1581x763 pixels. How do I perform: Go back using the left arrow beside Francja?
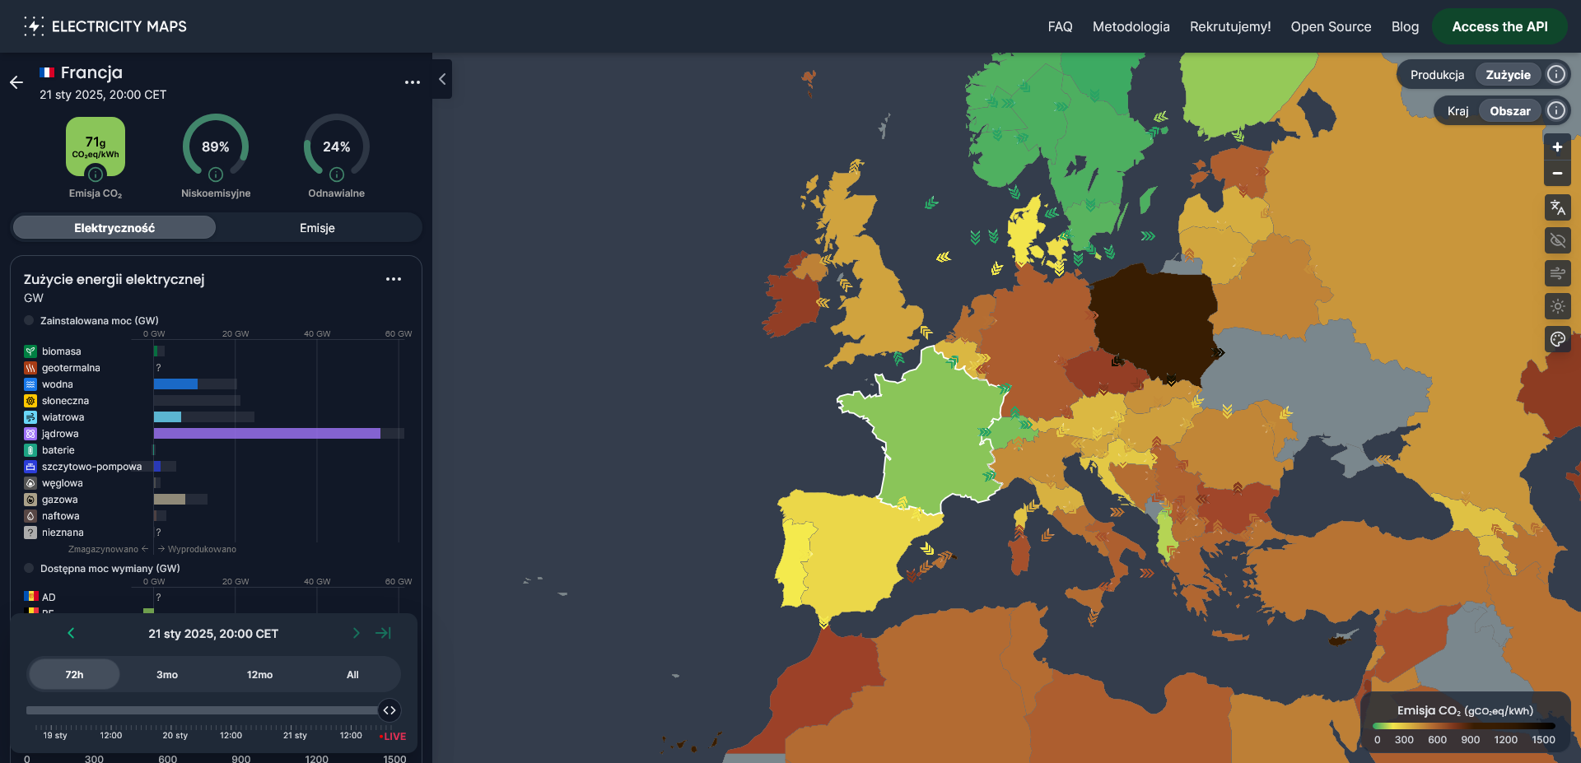pyautogui.click(x=16, y=82)
